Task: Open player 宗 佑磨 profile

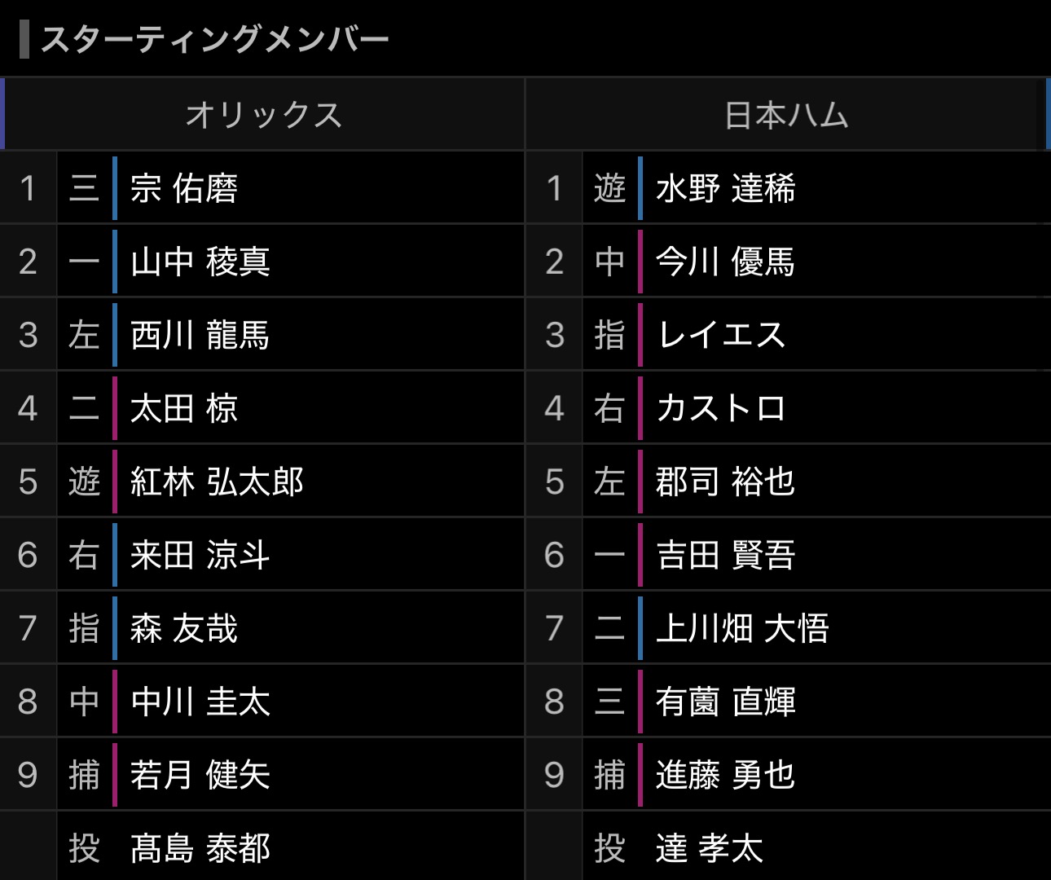Action: 184,188
